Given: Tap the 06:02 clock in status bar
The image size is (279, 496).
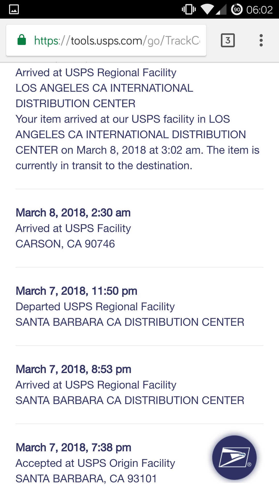Looking at the screenshot, I should 259,10.
